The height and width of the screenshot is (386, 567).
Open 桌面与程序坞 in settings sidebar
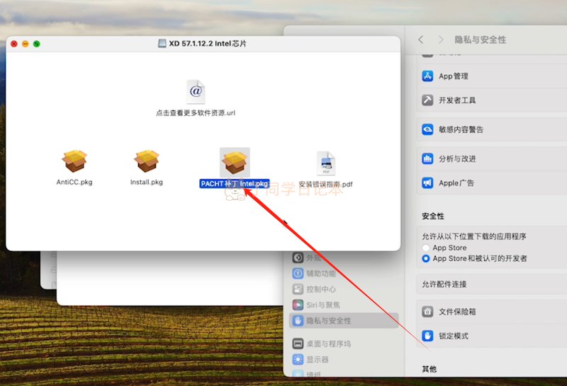[344, 344]
